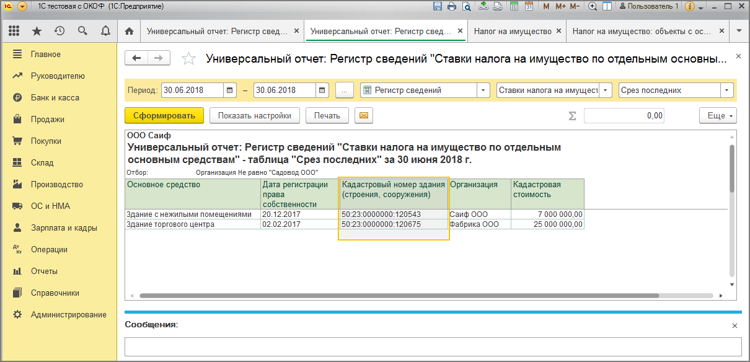Viewport: 750px width, 362px height.
Task: Click the period selection ellipsis button
Action: (x=344, y=90)
